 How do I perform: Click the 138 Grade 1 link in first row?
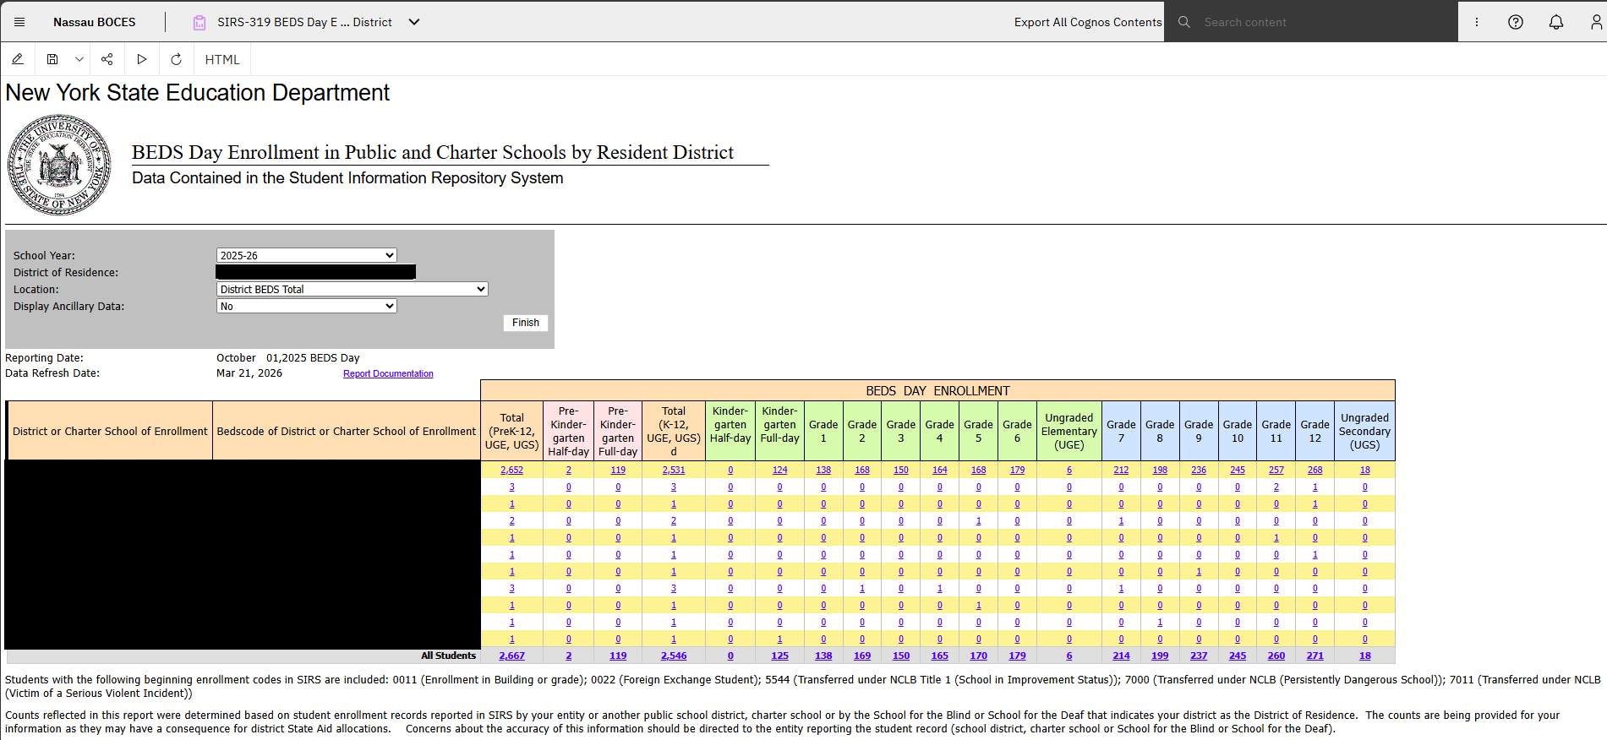(823, 470)
